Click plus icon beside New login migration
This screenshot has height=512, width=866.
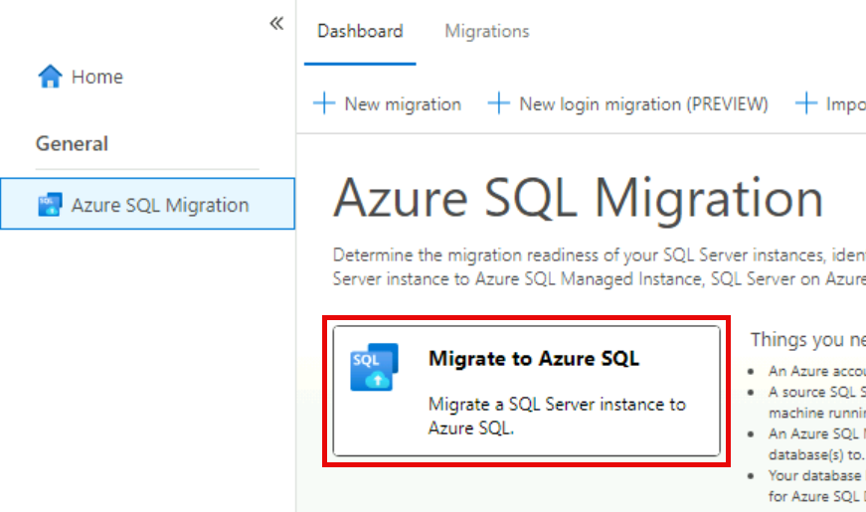499,103
